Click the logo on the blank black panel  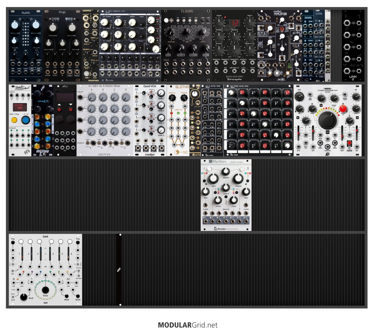point(119,270)
